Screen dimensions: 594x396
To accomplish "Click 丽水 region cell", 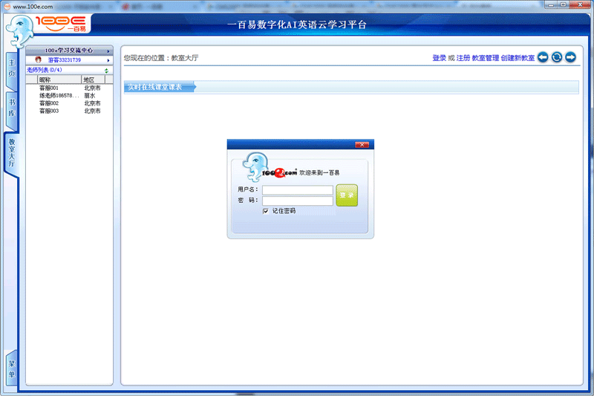I will pyautogui.click(x=90, y=96).
